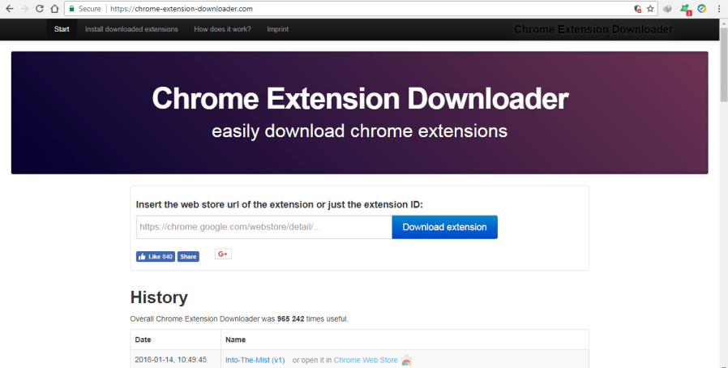Screen dimensions: 728x368
Task: Click the Facebook Share button
Action: [x=188, y=256]
